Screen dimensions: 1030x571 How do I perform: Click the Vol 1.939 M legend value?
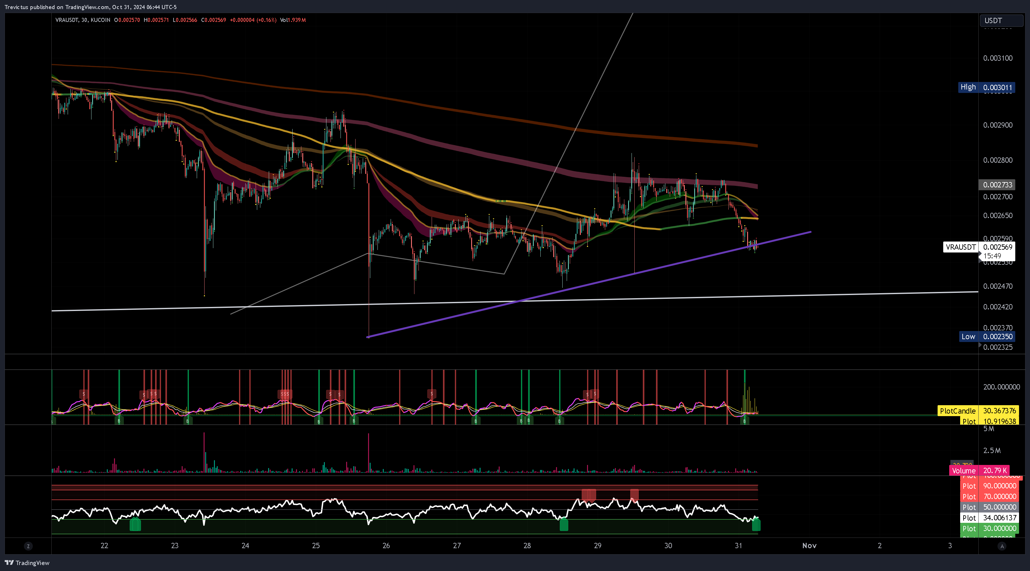pyautogui.click(x=293, y=20)
